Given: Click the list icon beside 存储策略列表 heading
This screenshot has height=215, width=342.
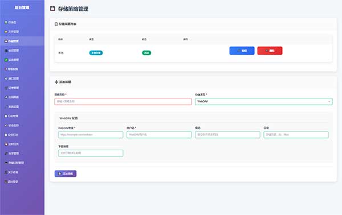Looking at the screenshot, I should [56, 24].
